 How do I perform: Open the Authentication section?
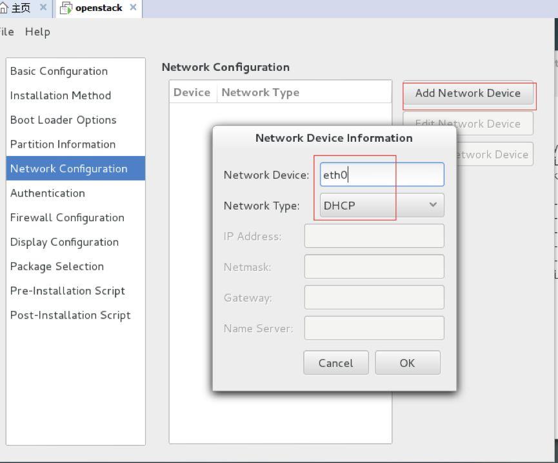click(x=48, y=193)
